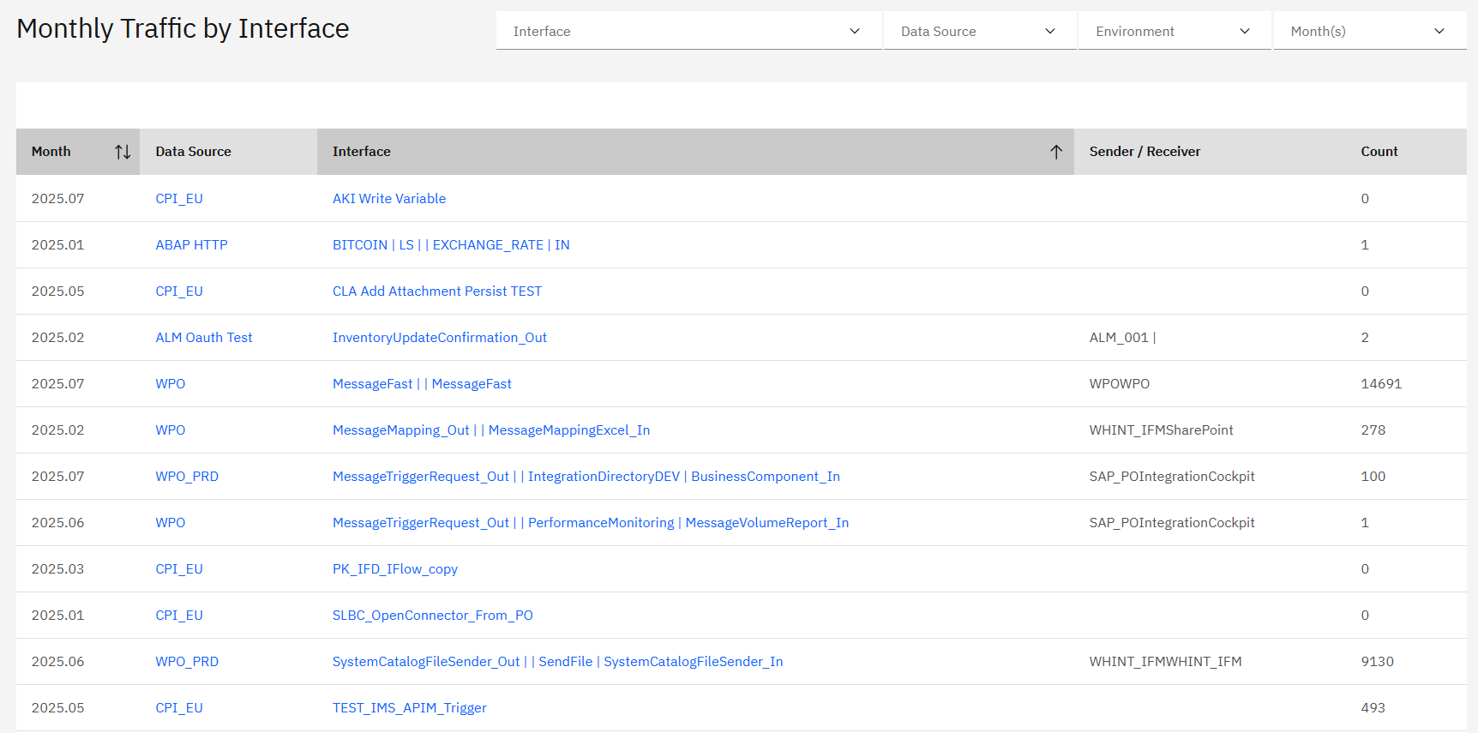
Task: Select the Monthly Traffic by Interface heading
Action: click(x=183, y=28)
